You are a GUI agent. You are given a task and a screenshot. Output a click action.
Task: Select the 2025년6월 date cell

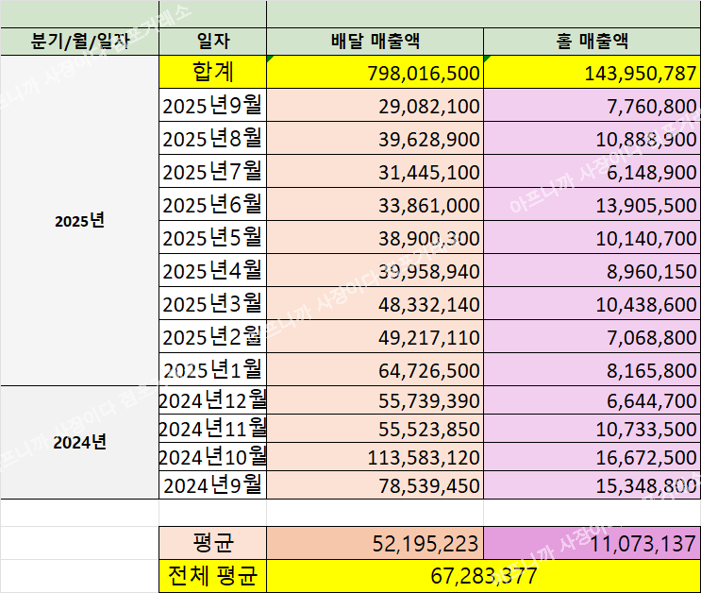point(213,204)
